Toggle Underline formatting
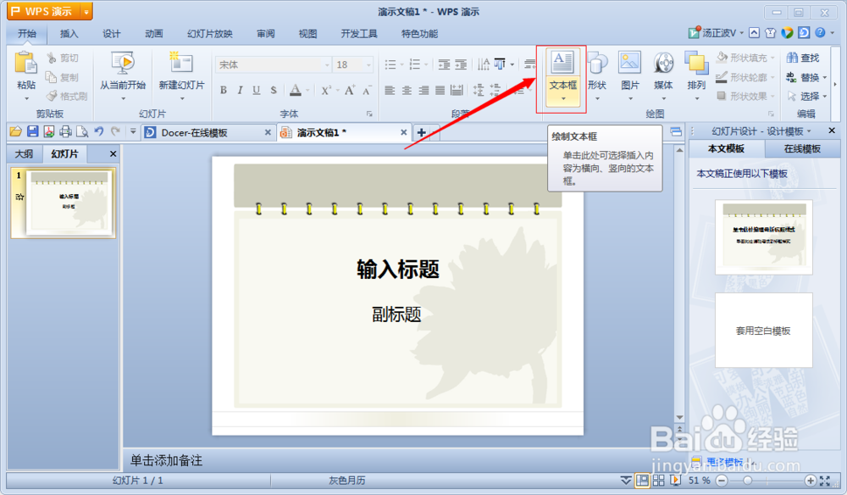Image resolution: width=847 pixels, height=495 pixels. click(257, 90)
